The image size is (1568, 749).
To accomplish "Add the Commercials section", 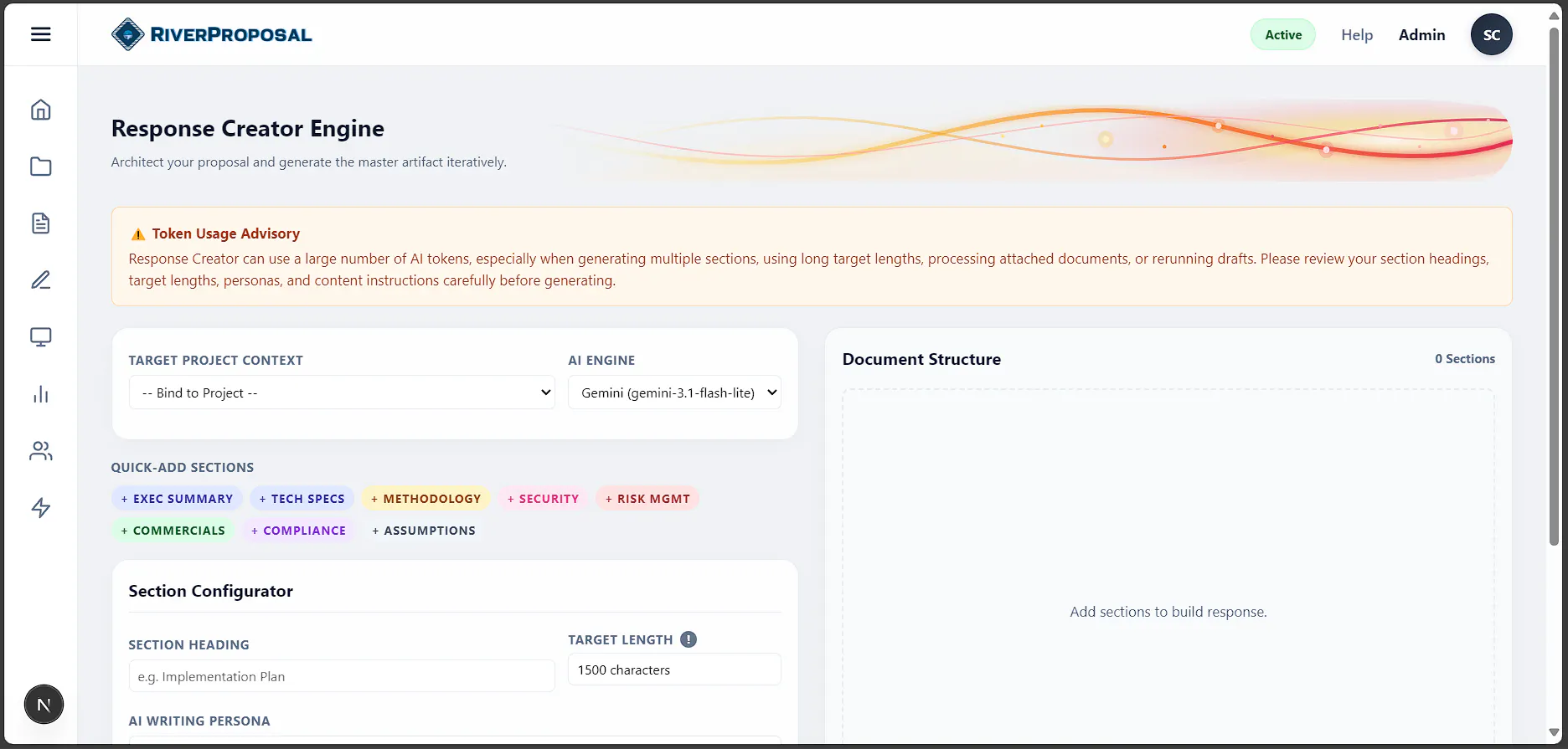I will point(173,531).
